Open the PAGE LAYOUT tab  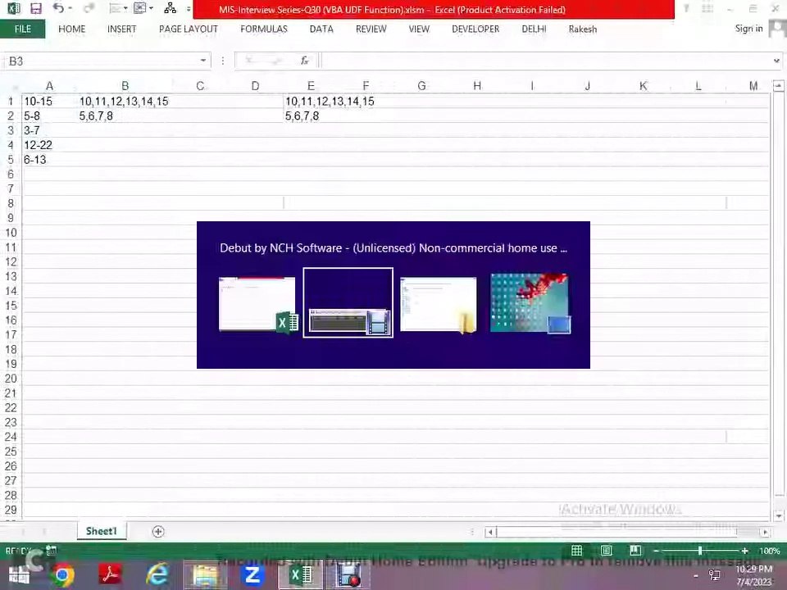click(x=189, y=29)
